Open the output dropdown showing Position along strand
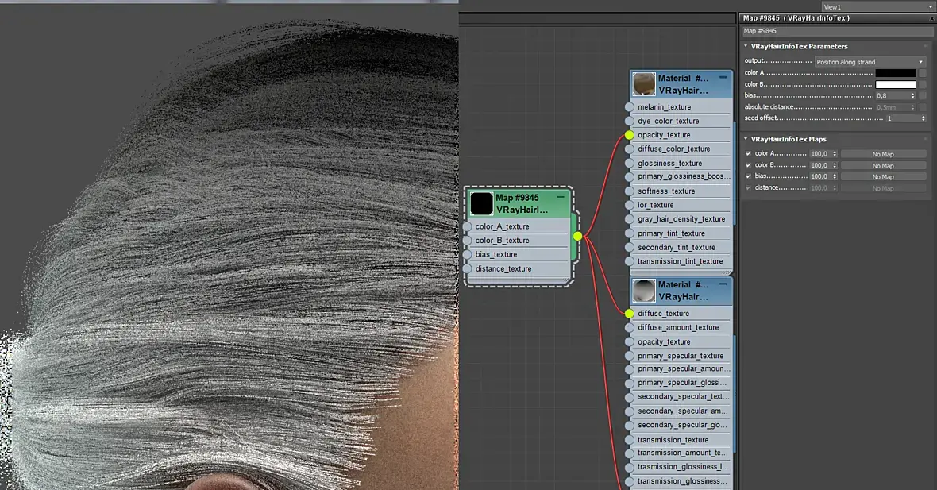 point(870,62)
